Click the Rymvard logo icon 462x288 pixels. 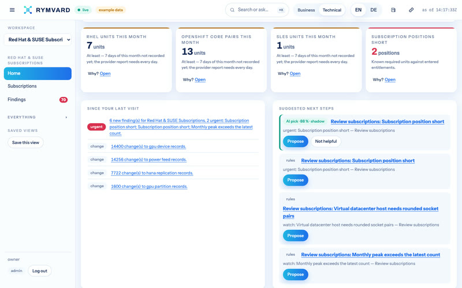pos(28,10)
